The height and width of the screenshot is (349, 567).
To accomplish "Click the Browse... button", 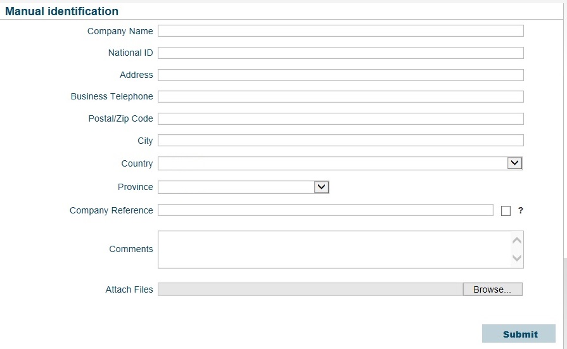I will (492, 289).
